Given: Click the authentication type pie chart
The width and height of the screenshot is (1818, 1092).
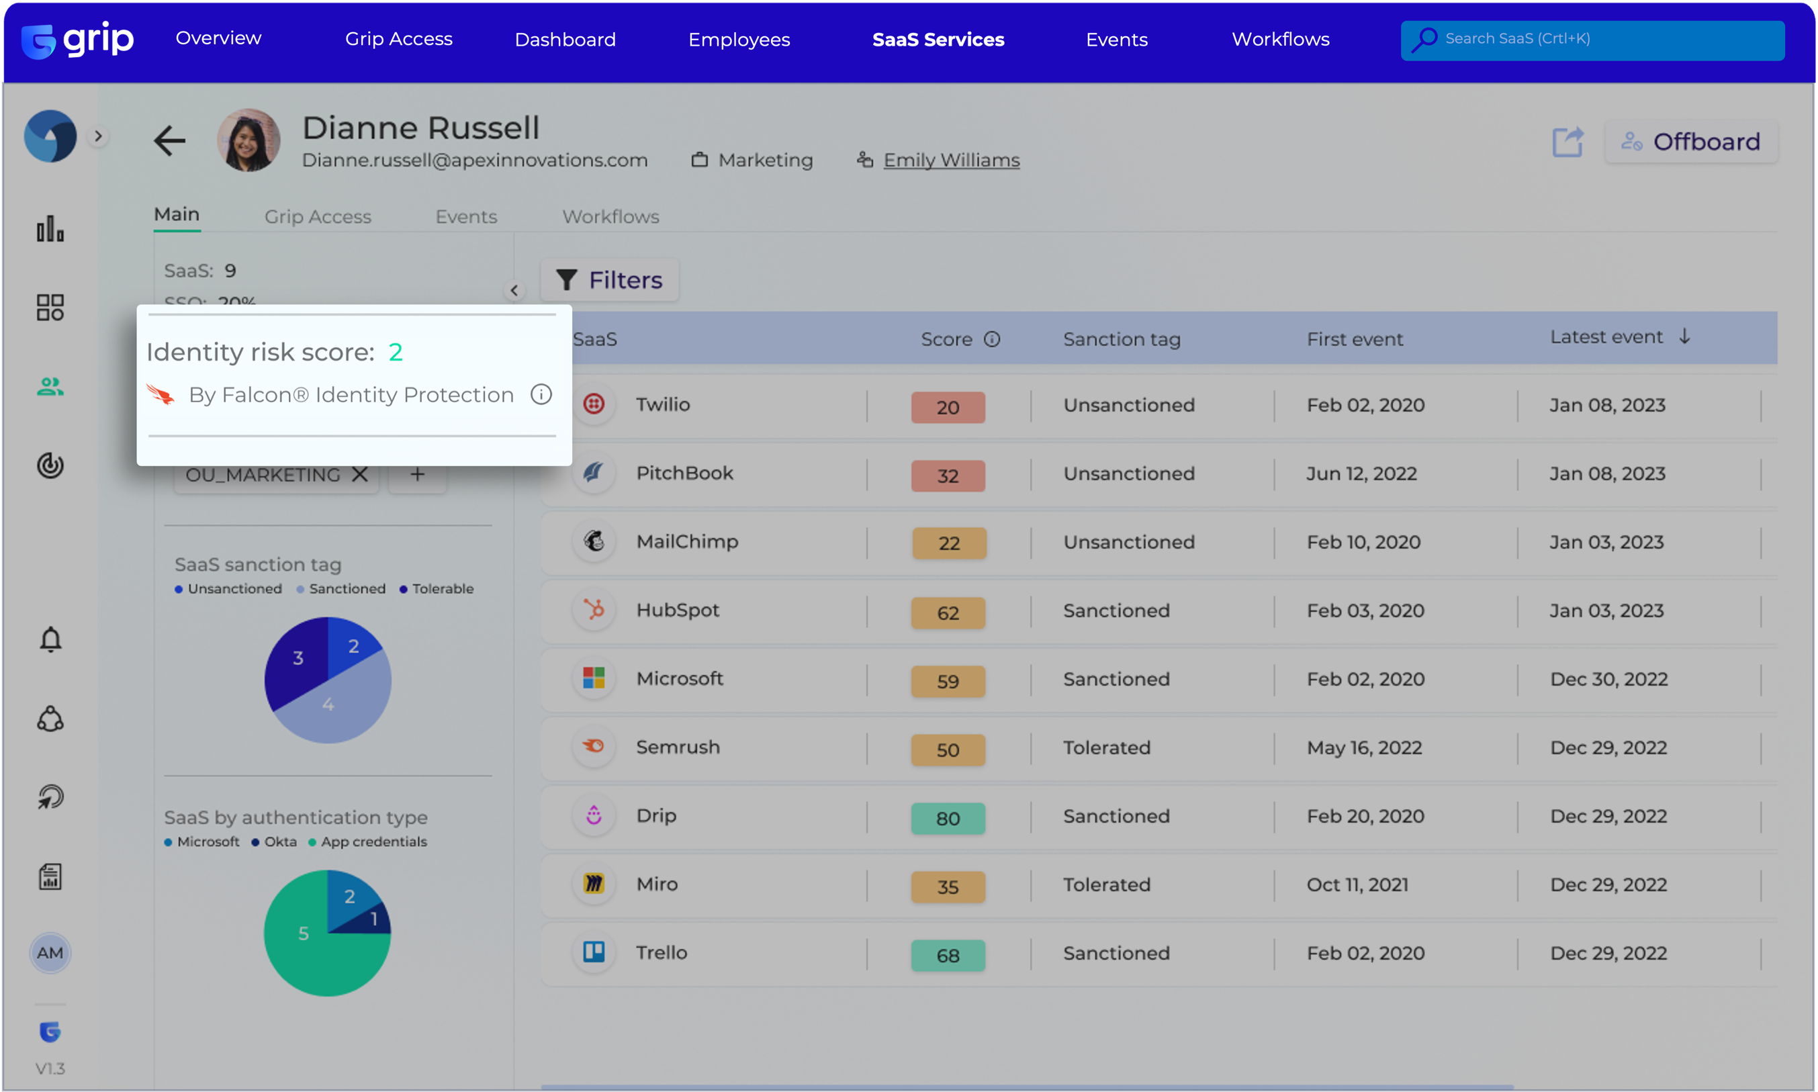Looking at the screenshot, I should (x=328, y=933).
